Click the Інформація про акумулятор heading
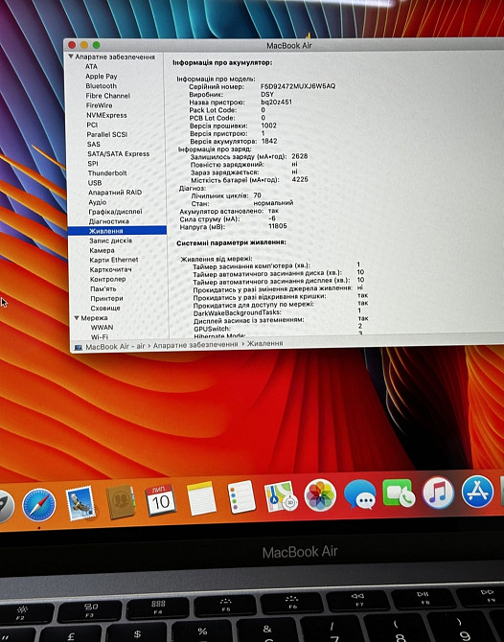The height and width of the screenshot is (642, 504). (222, 63)
